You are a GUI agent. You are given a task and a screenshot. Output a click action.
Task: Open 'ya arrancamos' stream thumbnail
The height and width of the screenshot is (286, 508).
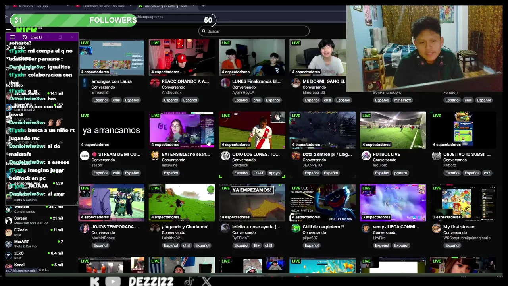112,130
